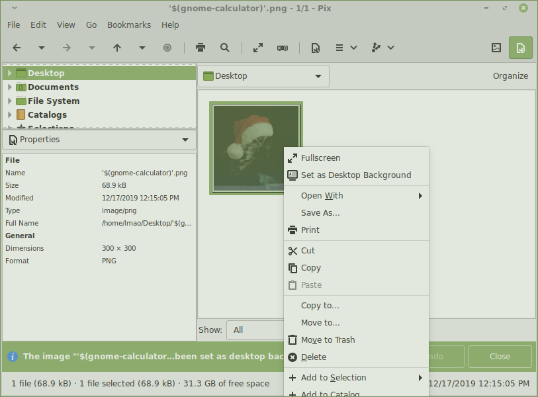Switch to image viewer mode icon
538x397 pixels.
coord(496,48)
